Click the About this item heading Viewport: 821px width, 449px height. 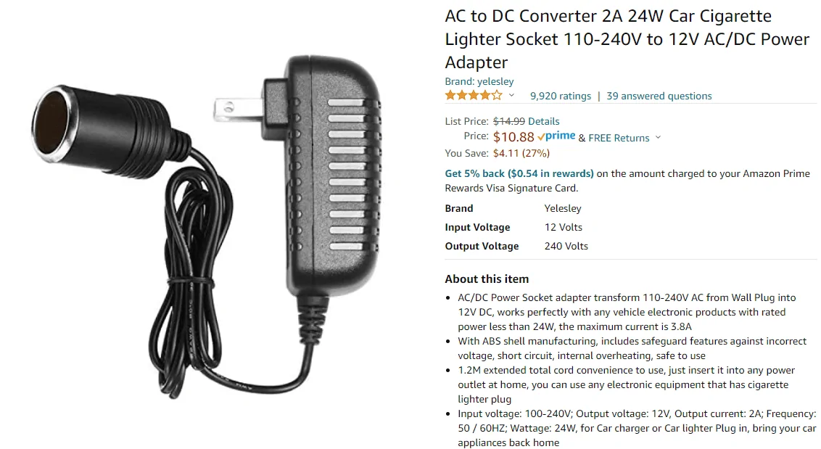(487, 279)
